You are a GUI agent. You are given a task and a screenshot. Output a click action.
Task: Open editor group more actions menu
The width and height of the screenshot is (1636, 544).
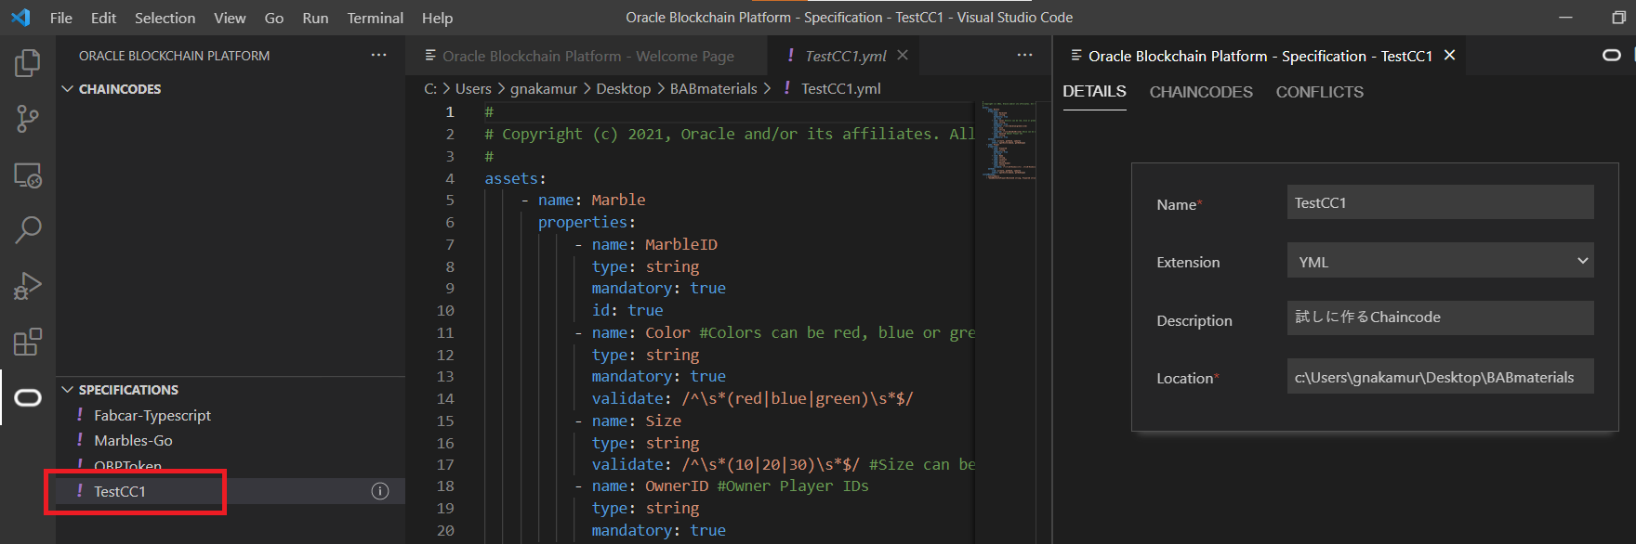[x=1024, y=56]
